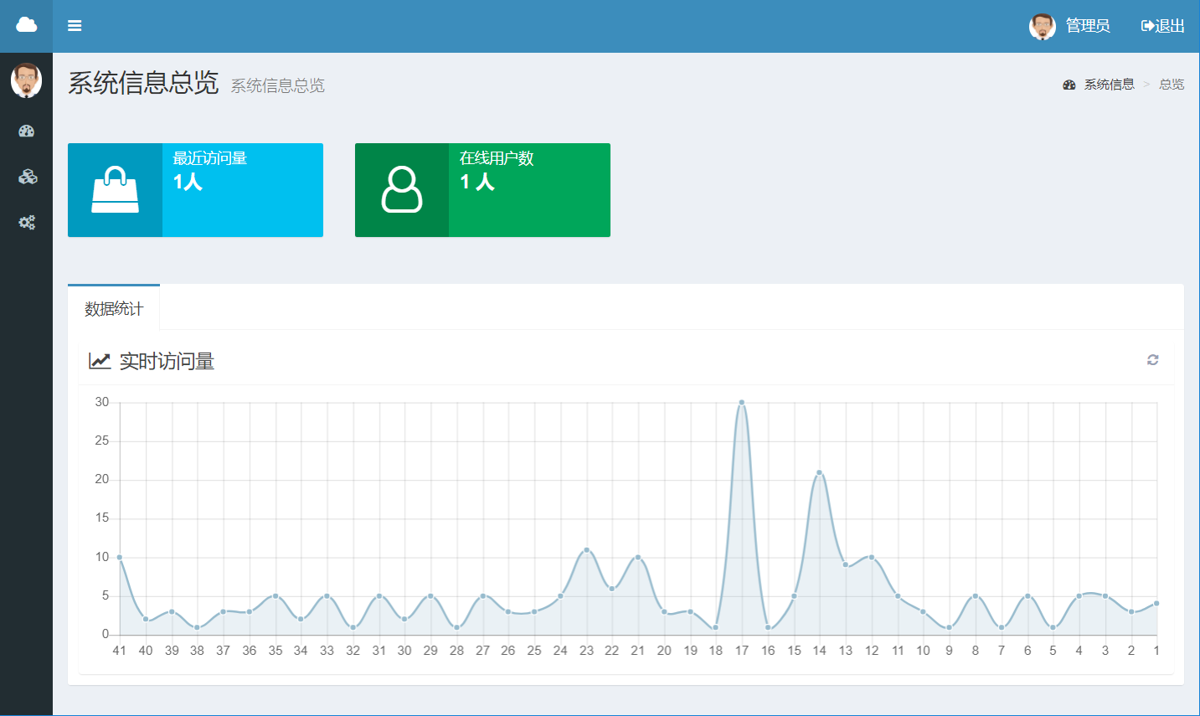Click the x-axis label 35

(x=276, y=651)
